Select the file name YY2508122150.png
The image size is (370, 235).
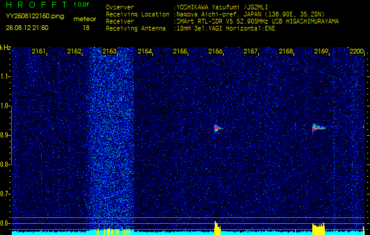[35, 16]
